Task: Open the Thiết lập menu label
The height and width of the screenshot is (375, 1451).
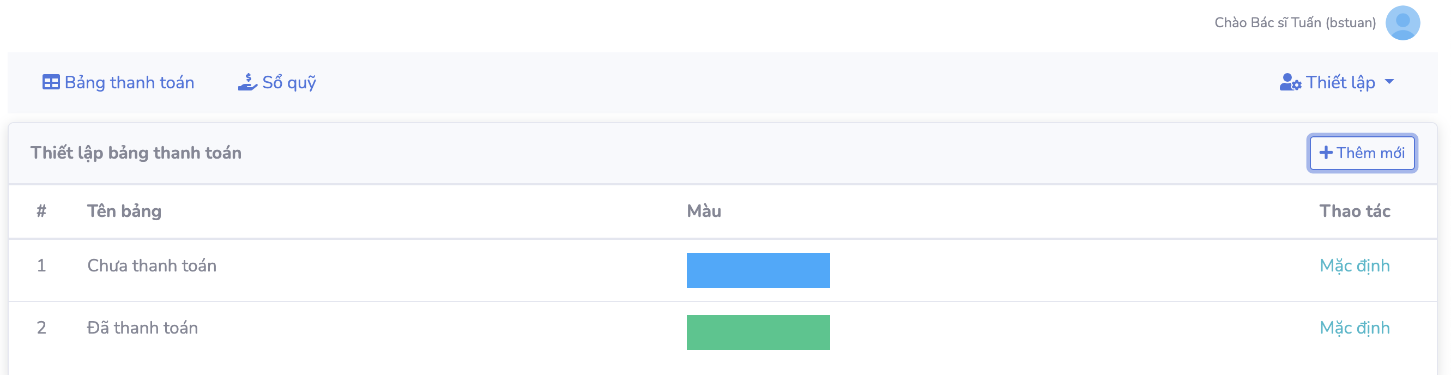Action: tap(1340, 83)
